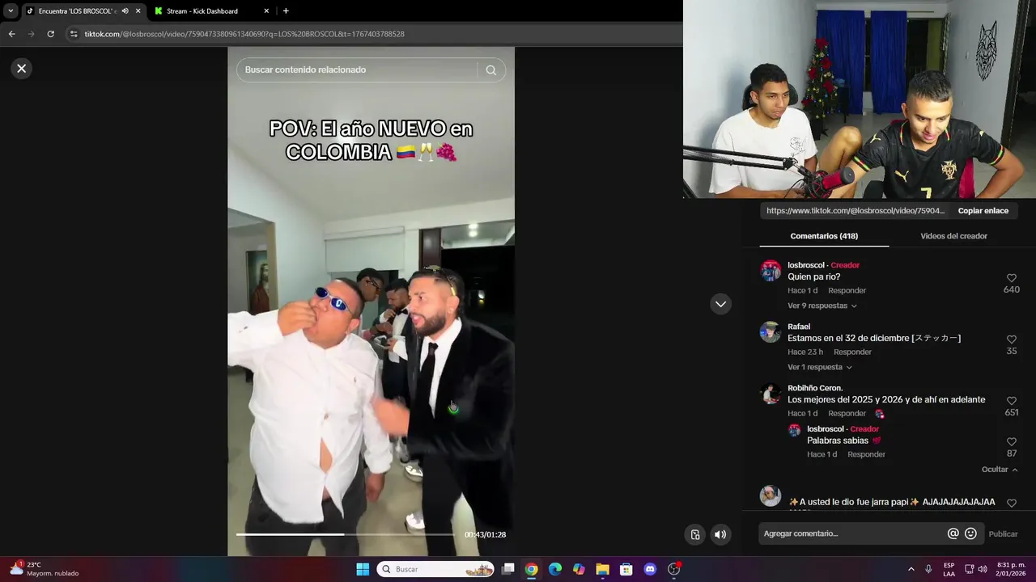Click the tiktok.com address bar URL
Image resolution: width=1036 pixels, height=582 pixels.
point(244,34)
